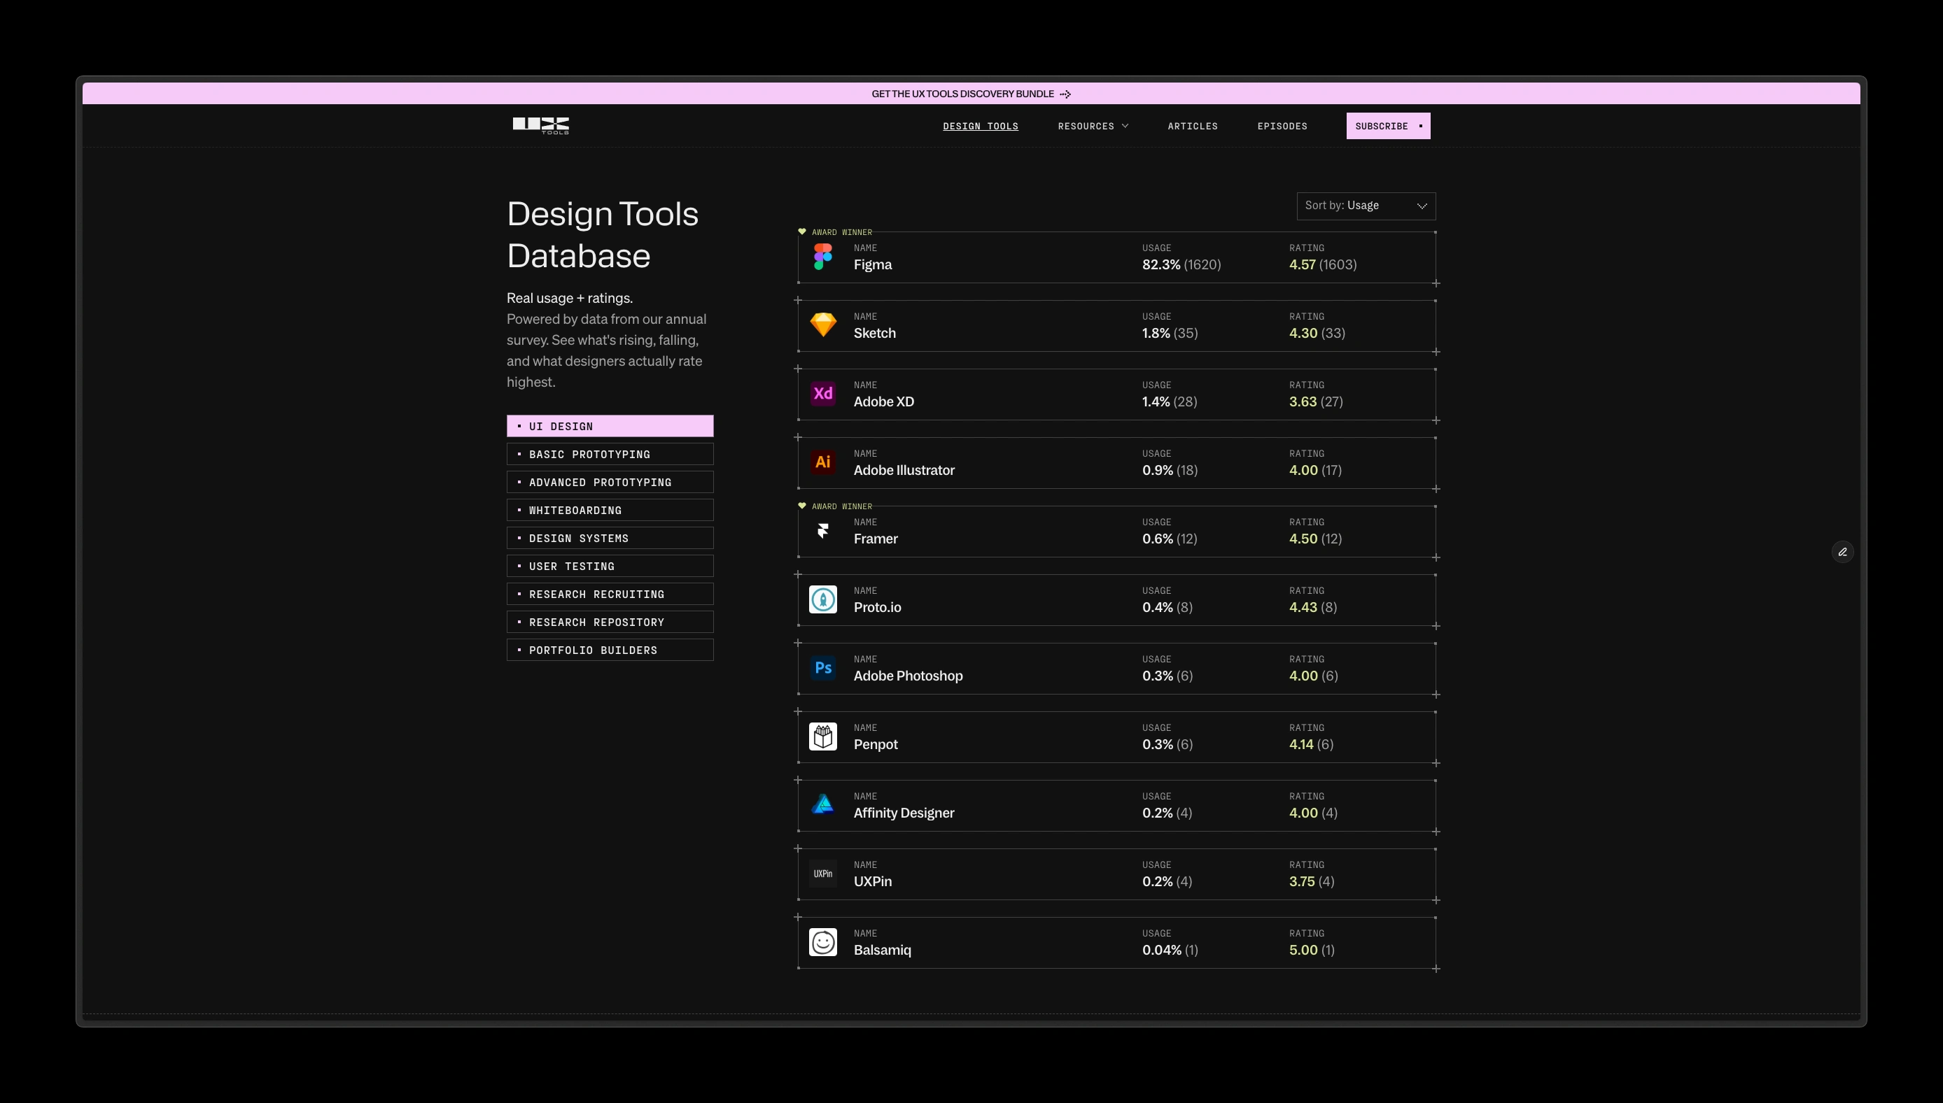Viewport: 1943px width, 1103px height.
Task: Click Balsamiq's rating 5.00 (1)
Action: coord(1312,950)
